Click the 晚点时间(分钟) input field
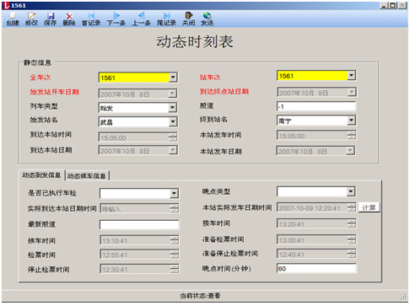Viewport: 410px width, 306px height. click(x=316, y=269)
